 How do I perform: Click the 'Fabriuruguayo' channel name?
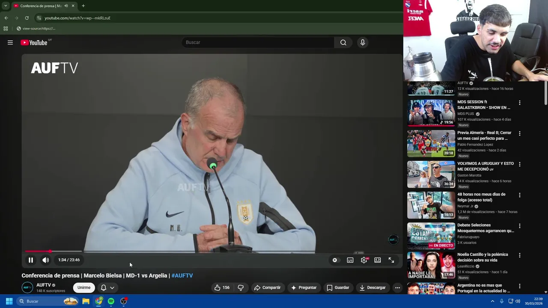(x=468, y=237)
